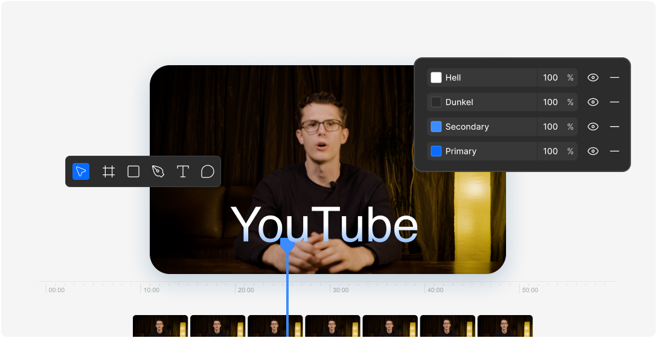Click the Dunkel opacity value 100

pyautogui.click(x=550, y=102)
